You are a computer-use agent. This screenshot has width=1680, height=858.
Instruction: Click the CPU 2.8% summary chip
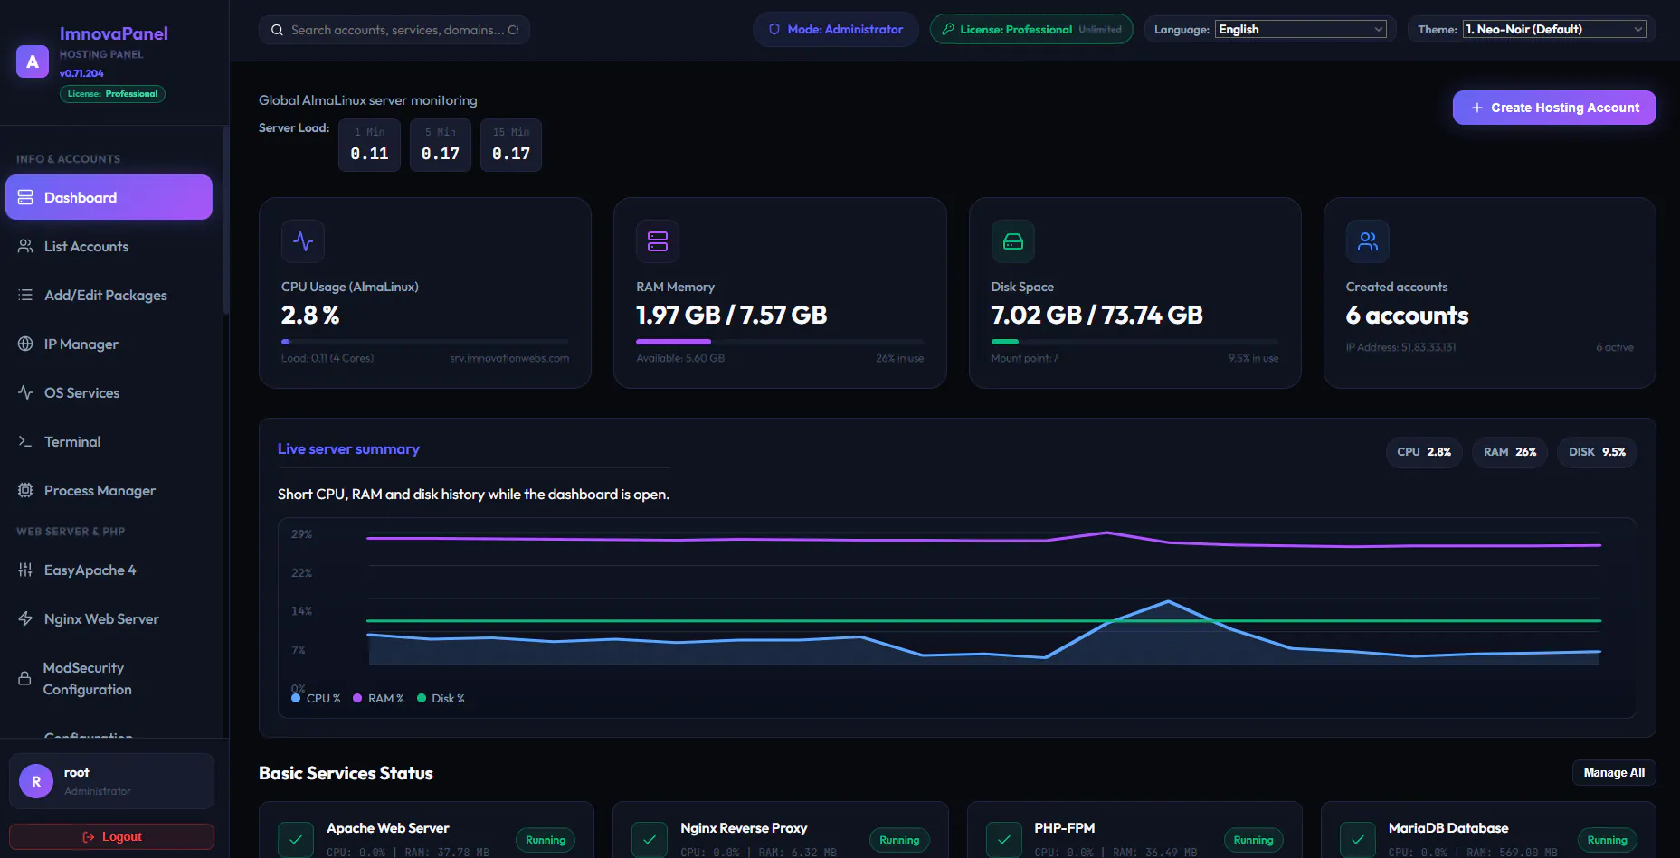[x=1424, y=452]
